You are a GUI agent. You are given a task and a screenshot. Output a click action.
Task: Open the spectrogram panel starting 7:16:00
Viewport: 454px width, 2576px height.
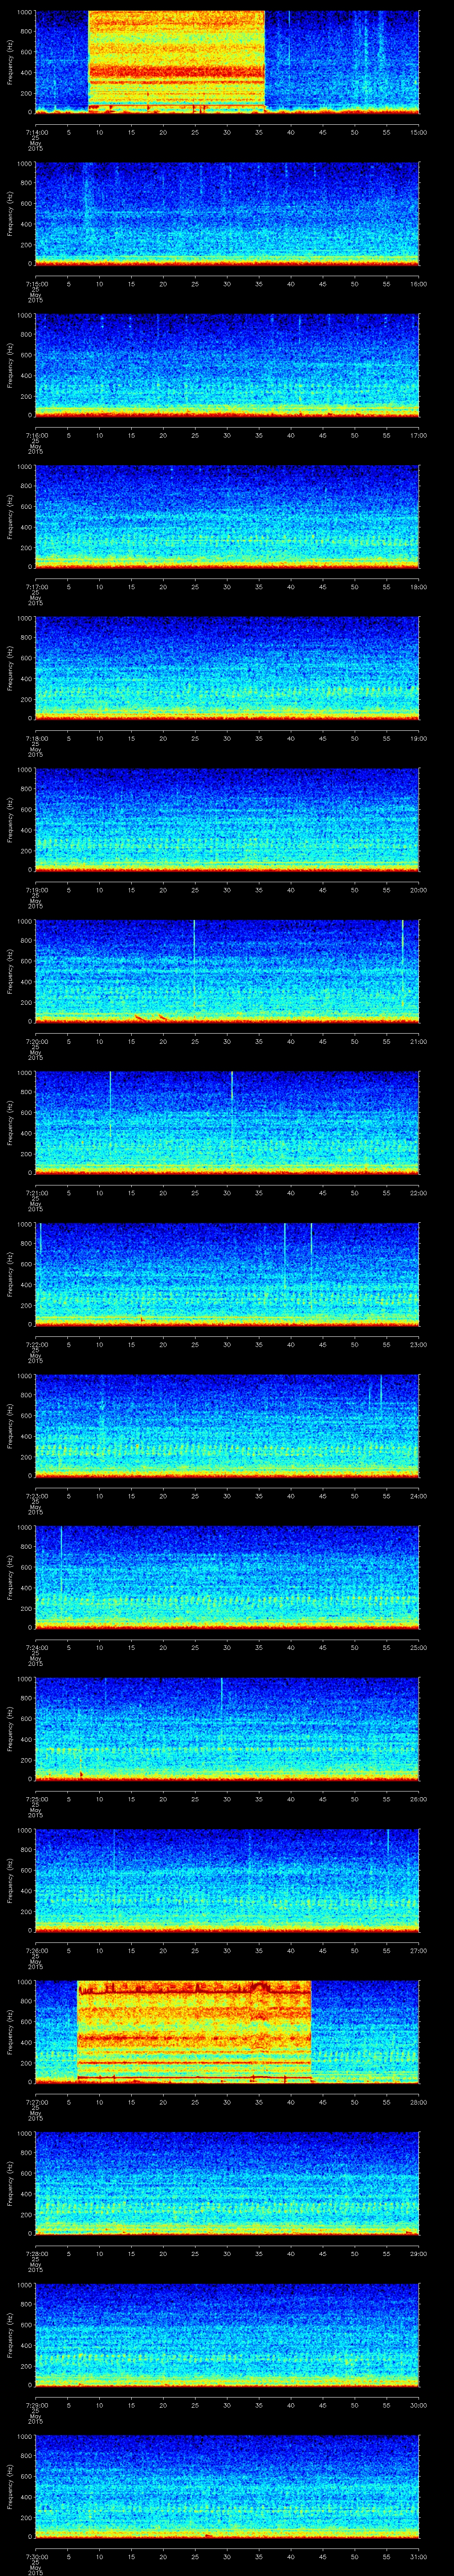point(227,365)
